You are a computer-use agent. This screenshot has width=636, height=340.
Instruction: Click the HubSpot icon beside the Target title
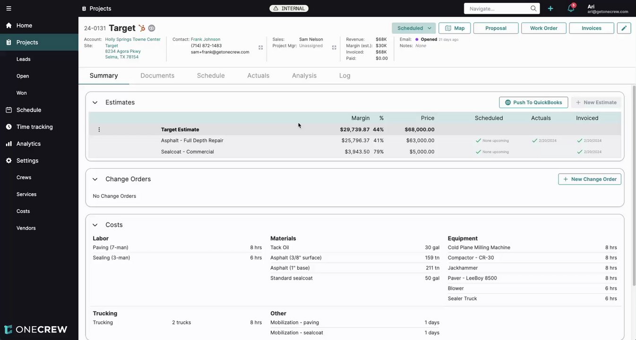point(142,28)
